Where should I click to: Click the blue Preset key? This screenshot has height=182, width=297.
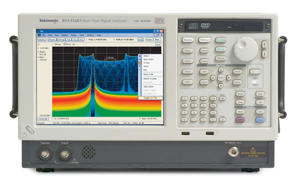260,120
